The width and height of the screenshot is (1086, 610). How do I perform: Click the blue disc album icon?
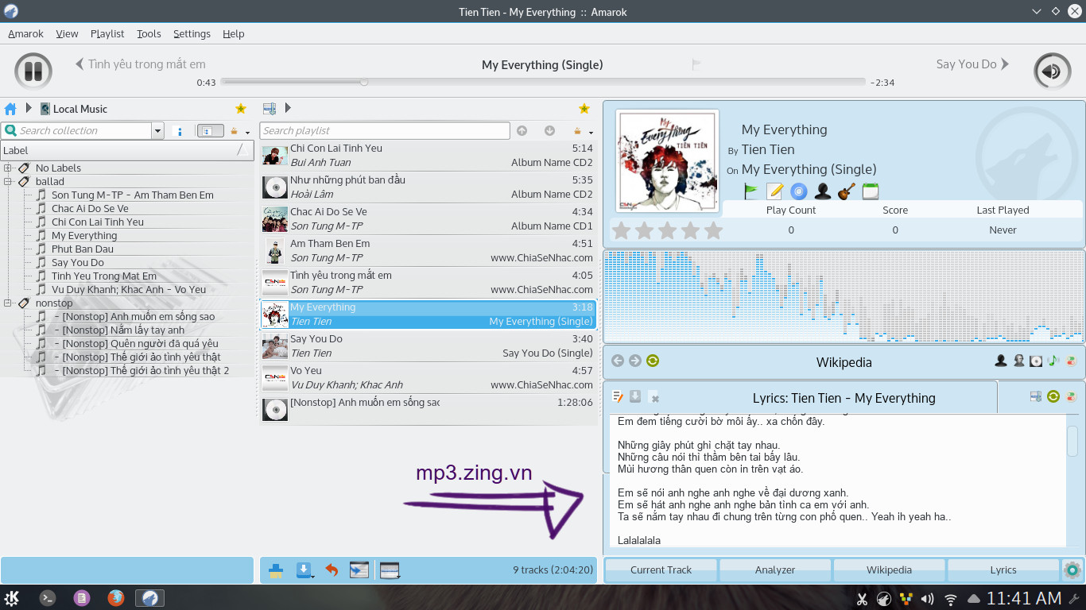click(x=798, y=191)
